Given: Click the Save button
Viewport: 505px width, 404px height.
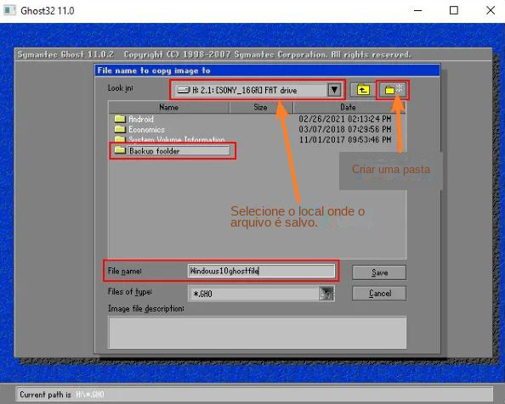Looking at the screenshot, I should 379,272.
